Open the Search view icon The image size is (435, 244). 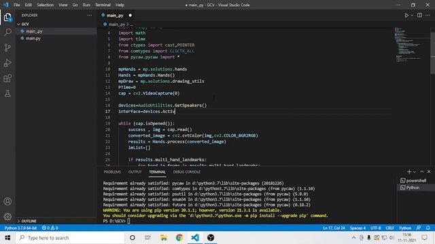(x=7, y=33)
